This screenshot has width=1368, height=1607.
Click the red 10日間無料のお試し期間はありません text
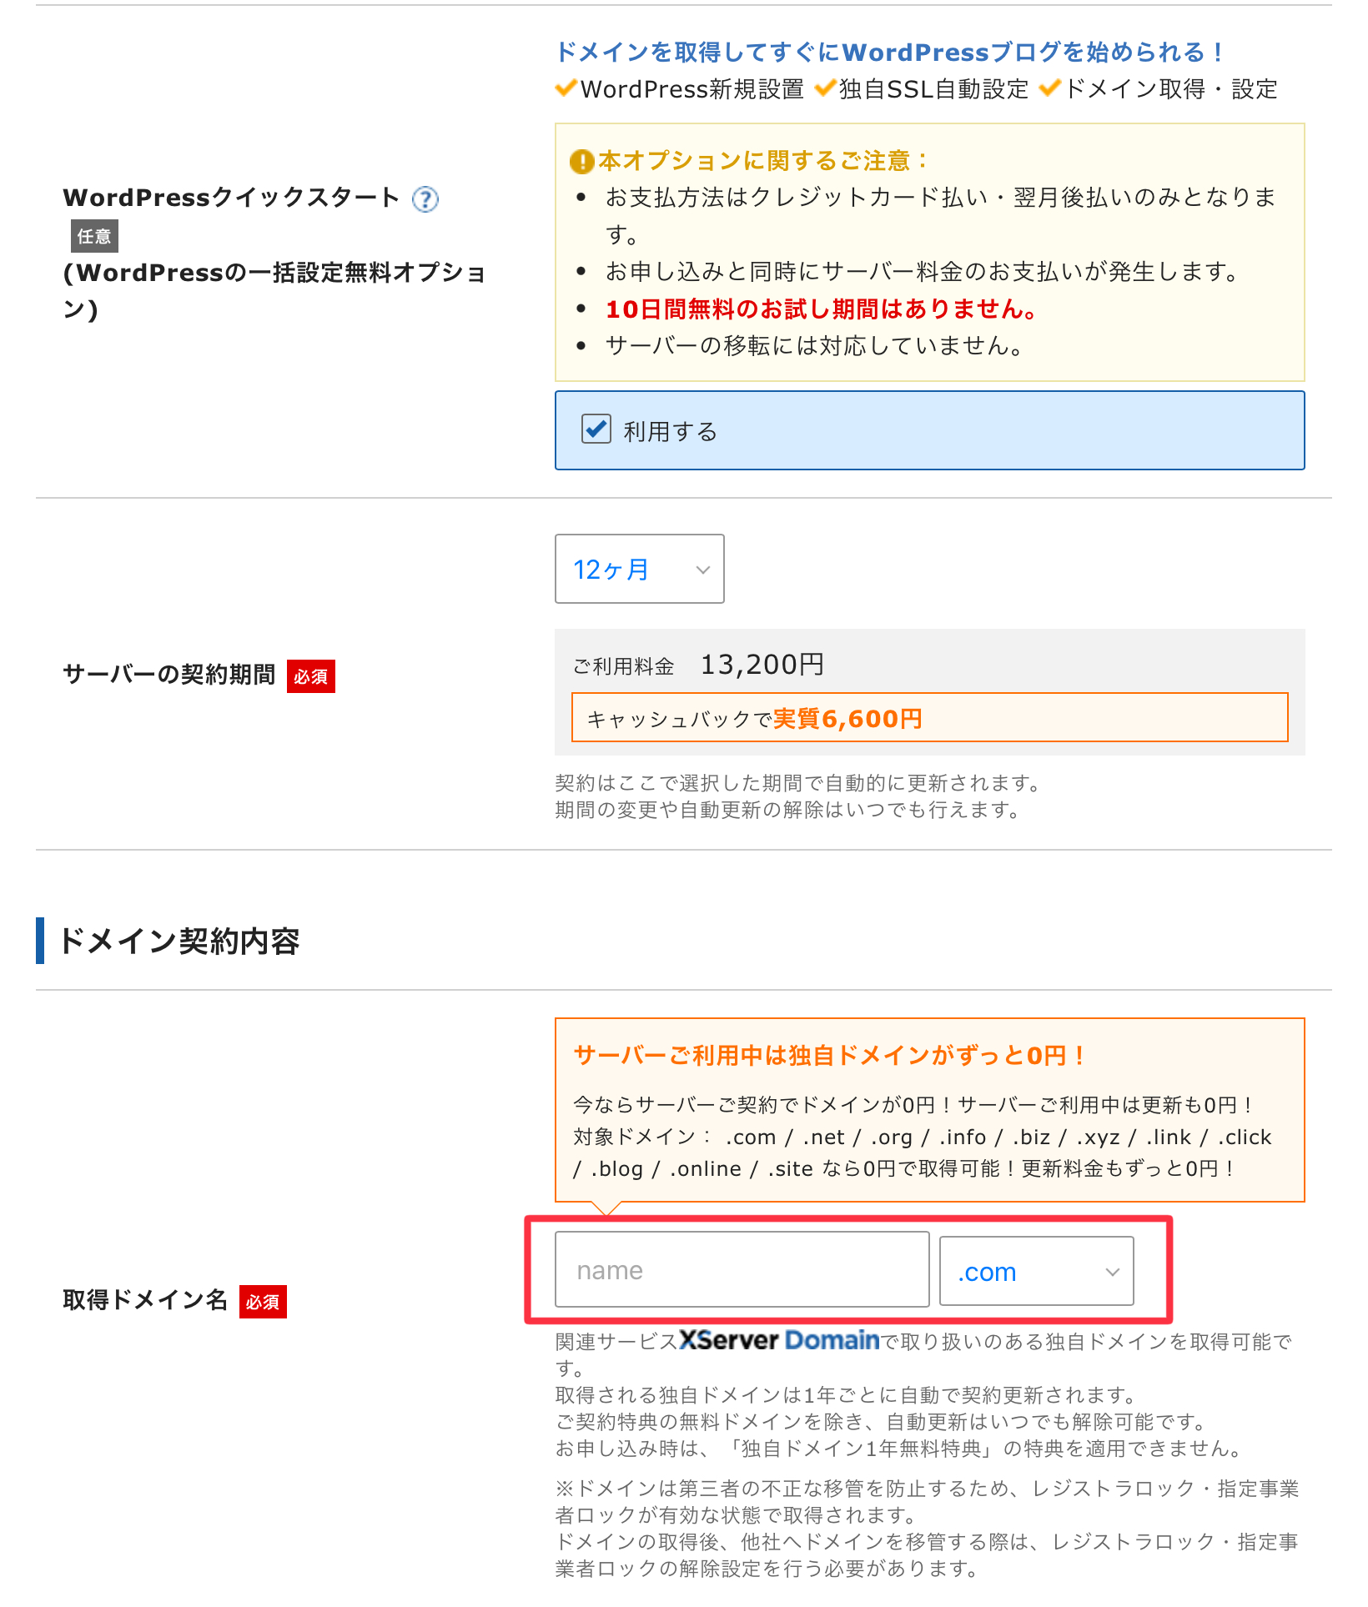click(822, 309)
